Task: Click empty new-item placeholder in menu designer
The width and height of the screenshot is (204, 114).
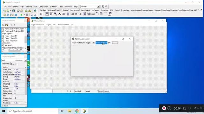Action: (115, 43)
